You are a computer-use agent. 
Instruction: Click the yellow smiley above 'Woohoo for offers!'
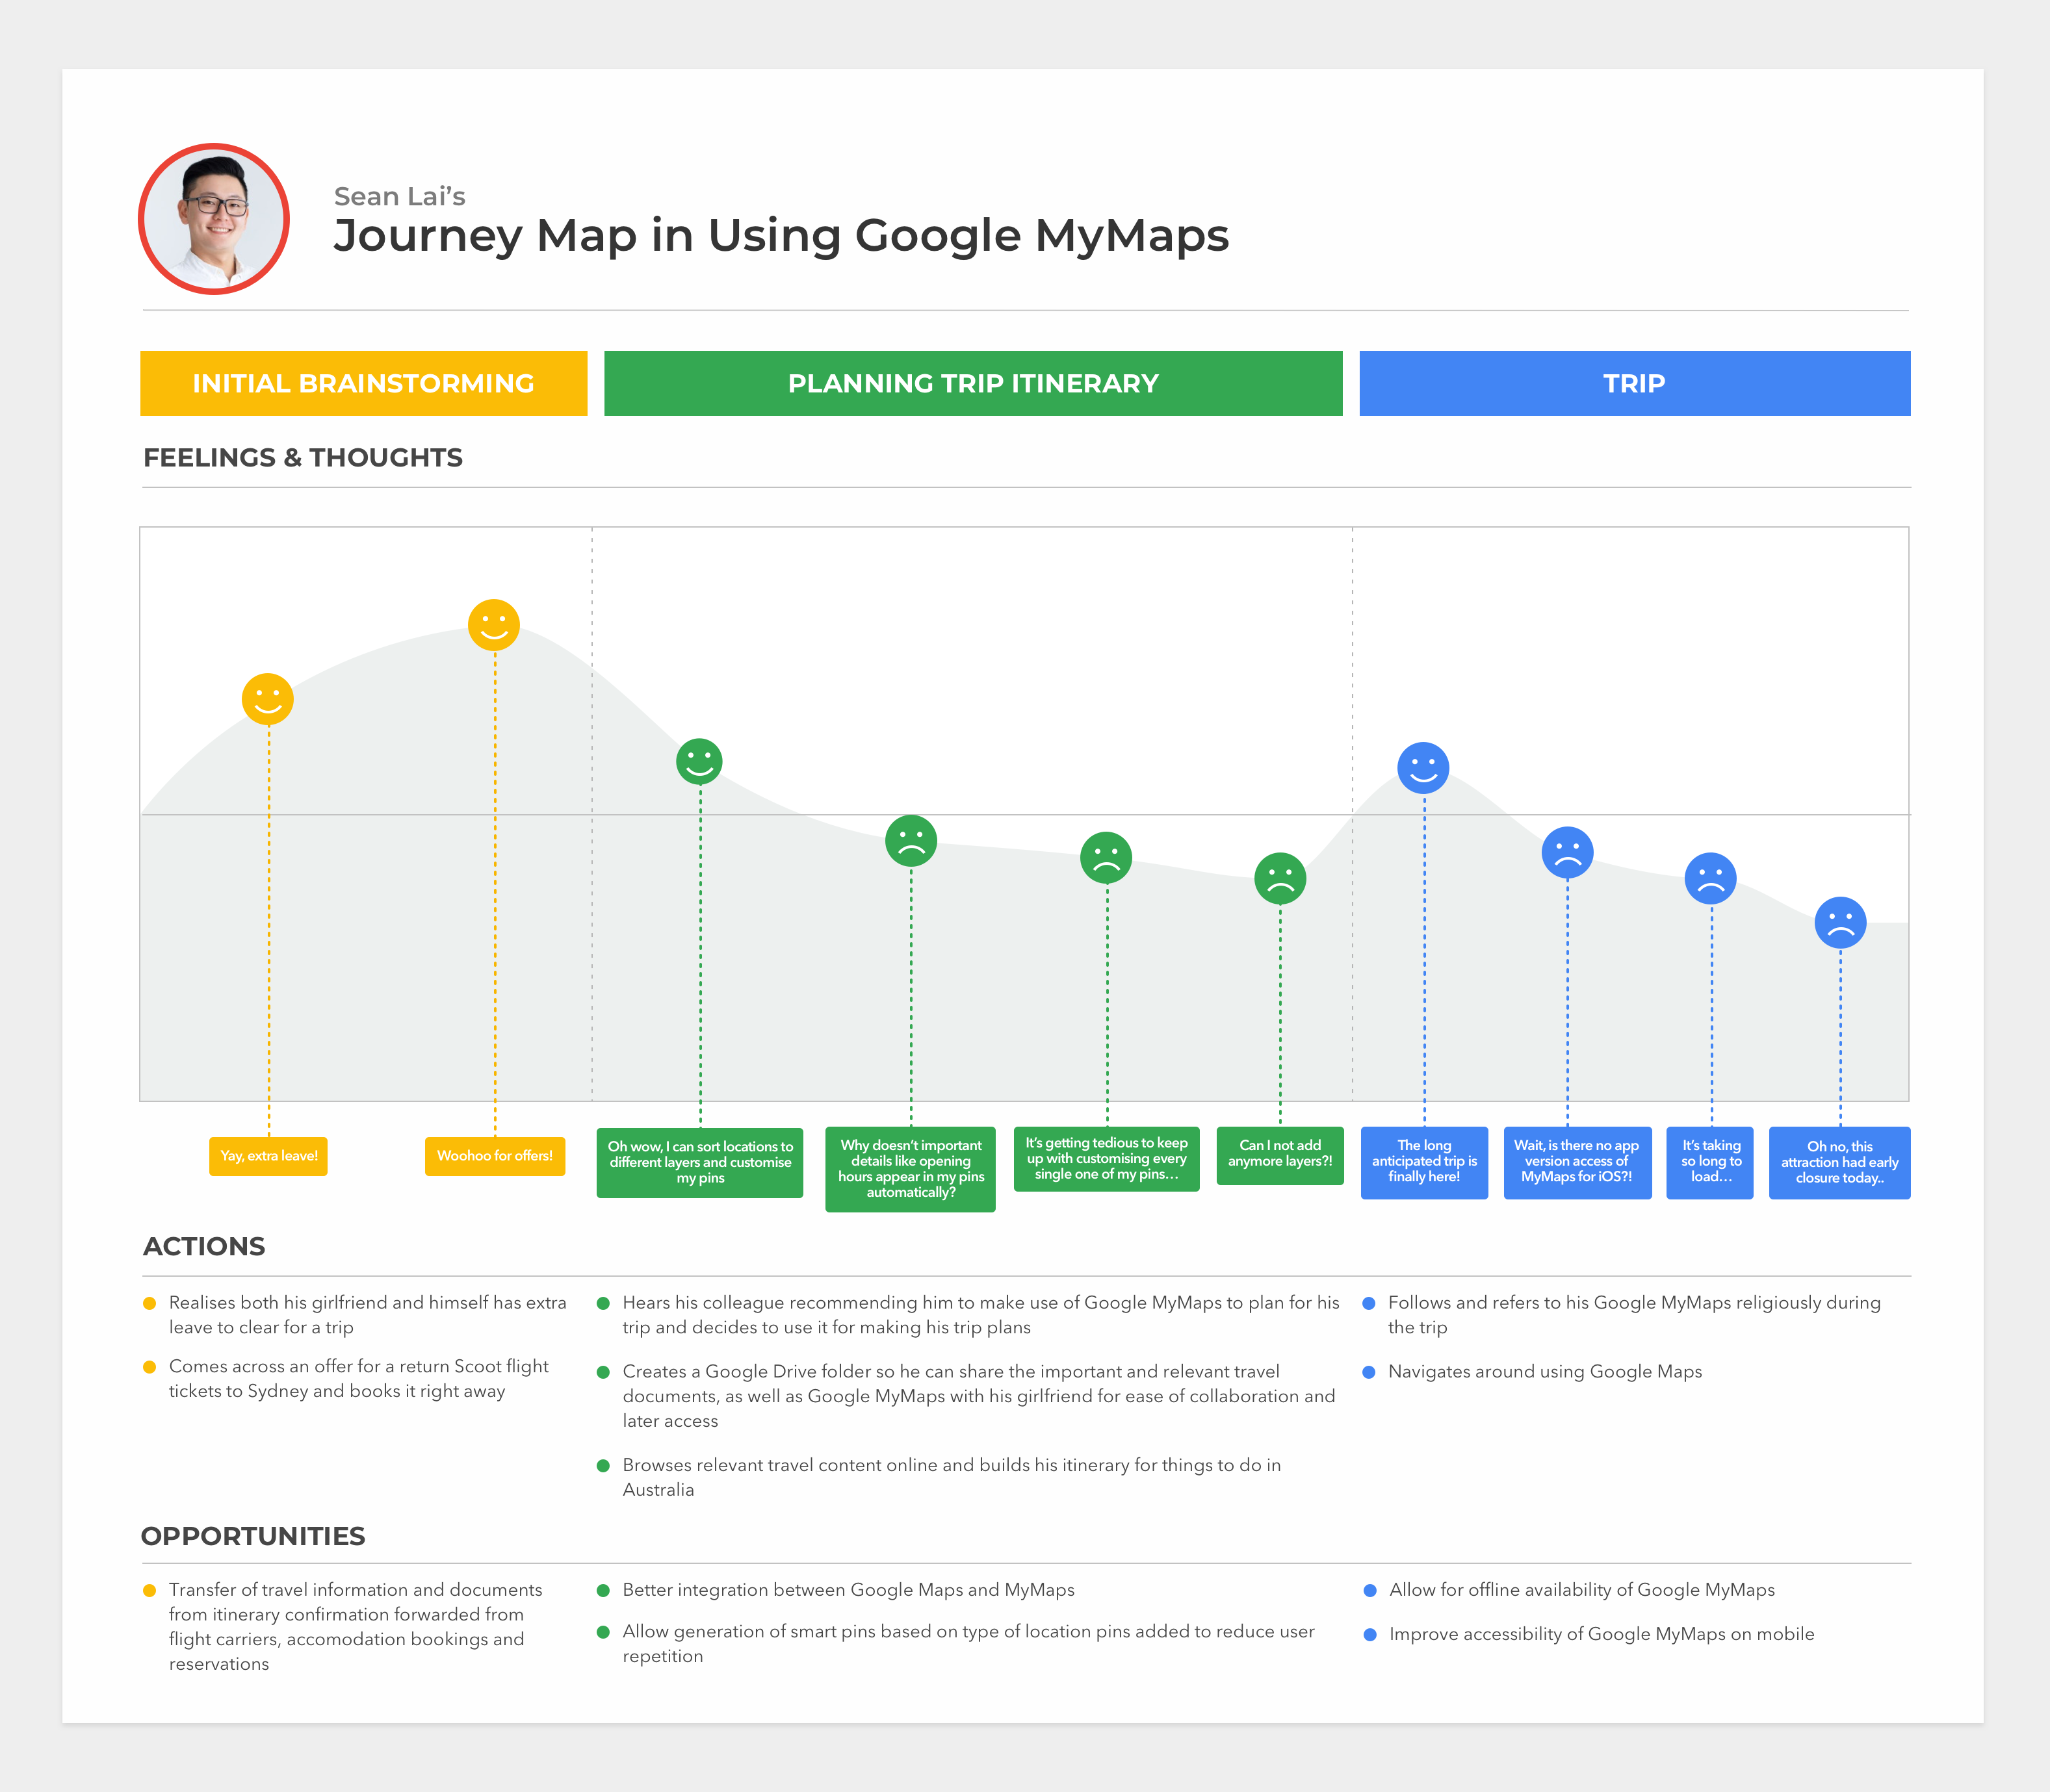tap(494, 625)
